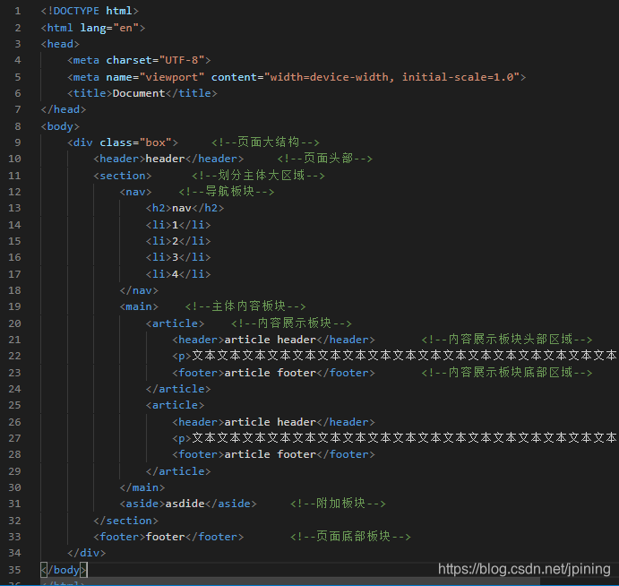The height and width of the screenshot is (586, 619).
Task: Click the comment 主体内容板块
Action: pos(245,306)
